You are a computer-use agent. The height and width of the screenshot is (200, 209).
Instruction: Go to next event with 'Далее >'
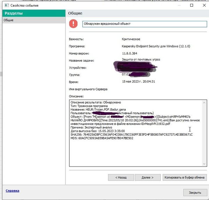click(148, 177)
